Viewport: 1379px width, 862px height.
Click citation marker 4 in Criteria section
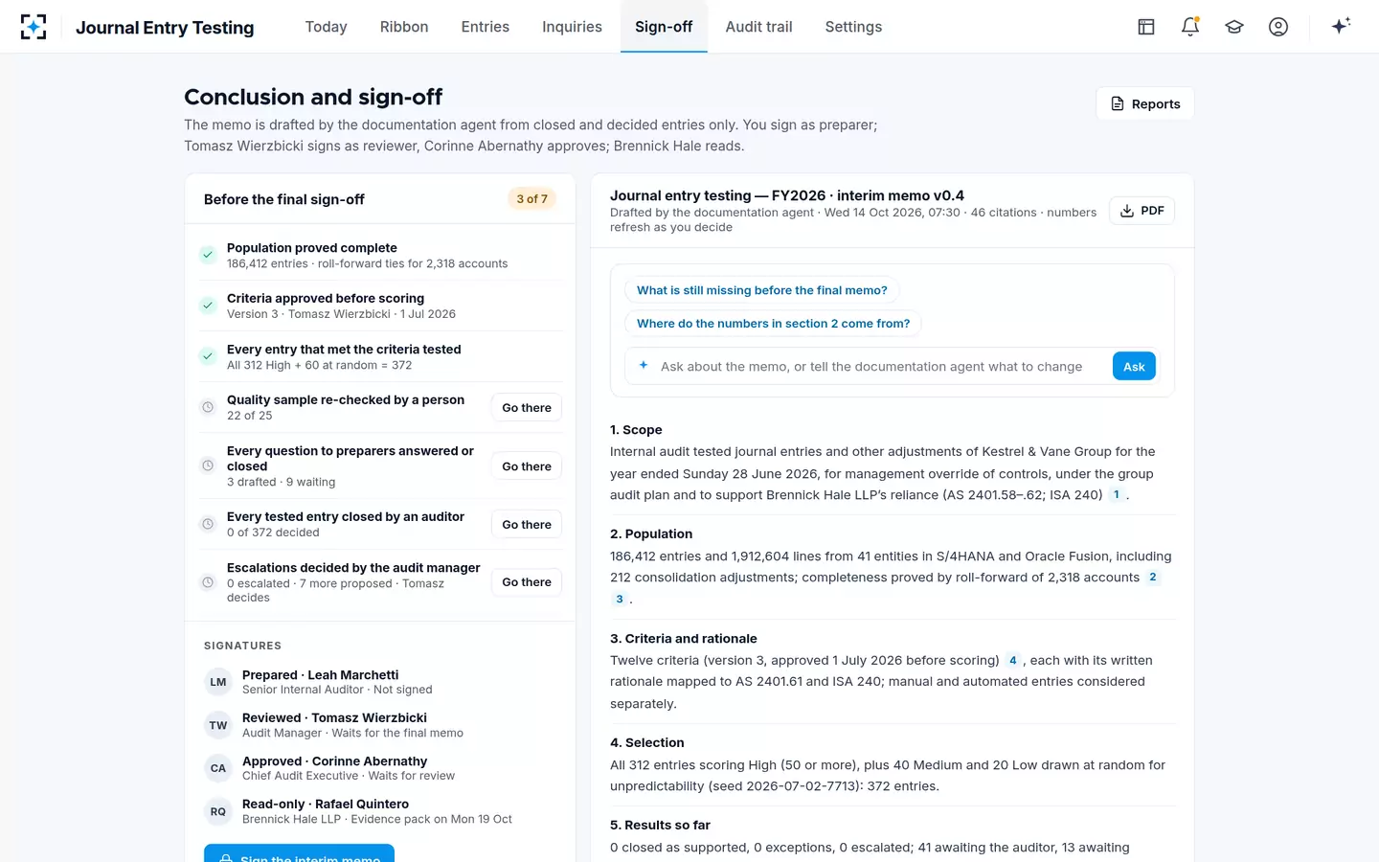tap(1013, 660)
